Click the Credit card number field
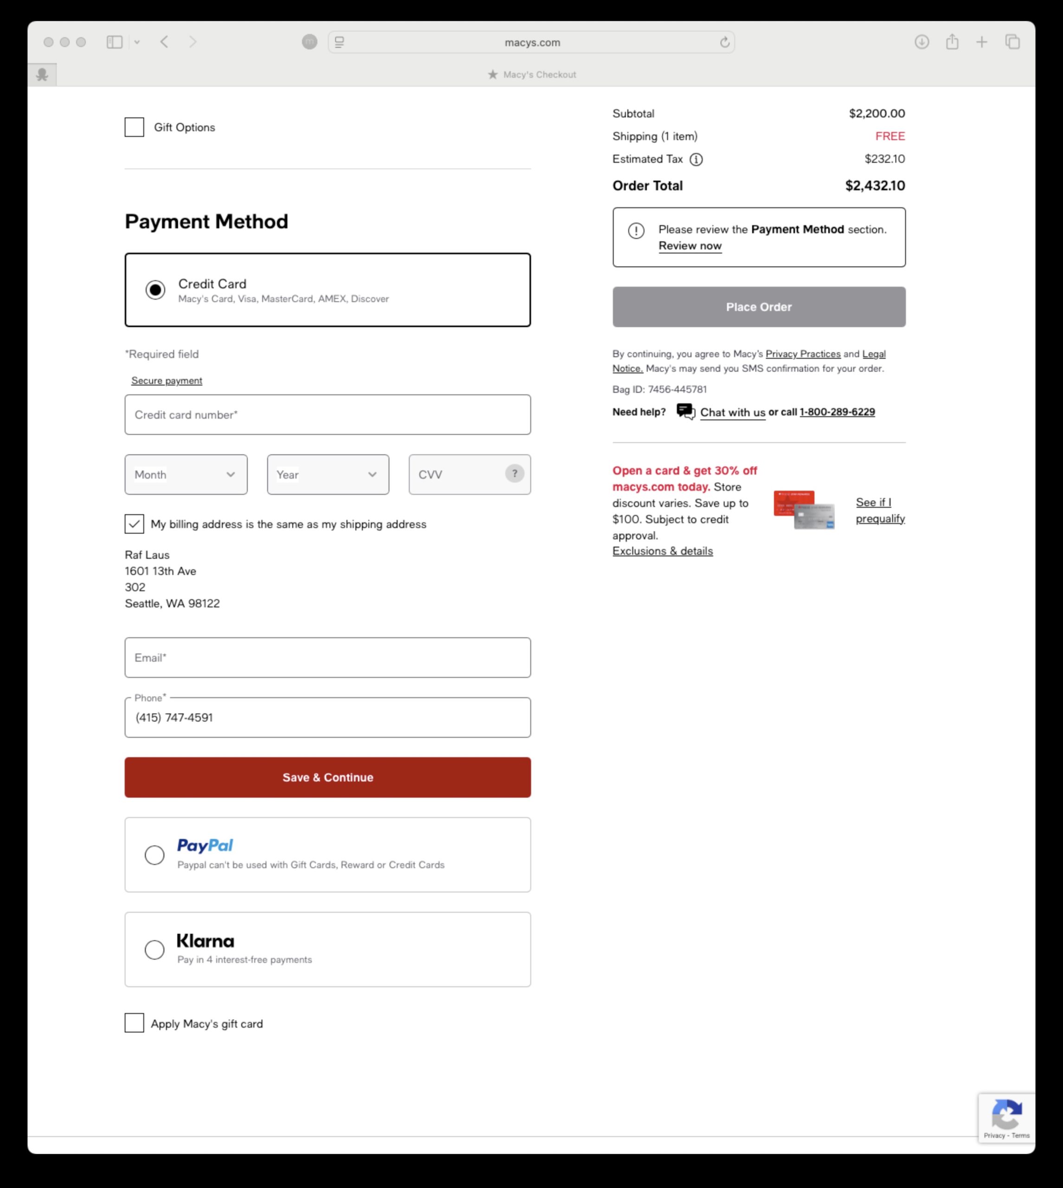The image size is (1063, 1188). (327, 415)
